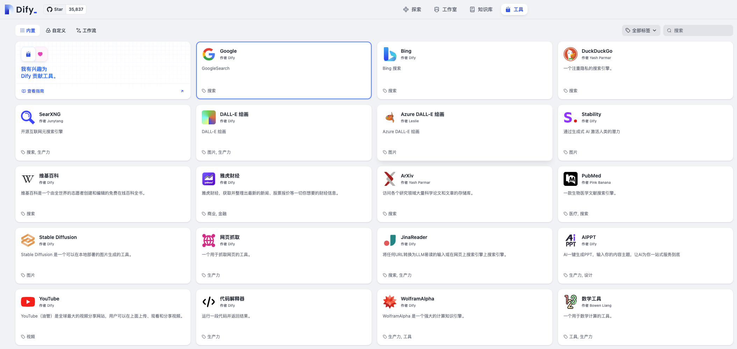737x349 pixels.
Task: Click the DALL-E 绘画 colorful icon
Action: click(x=209, y=117)
